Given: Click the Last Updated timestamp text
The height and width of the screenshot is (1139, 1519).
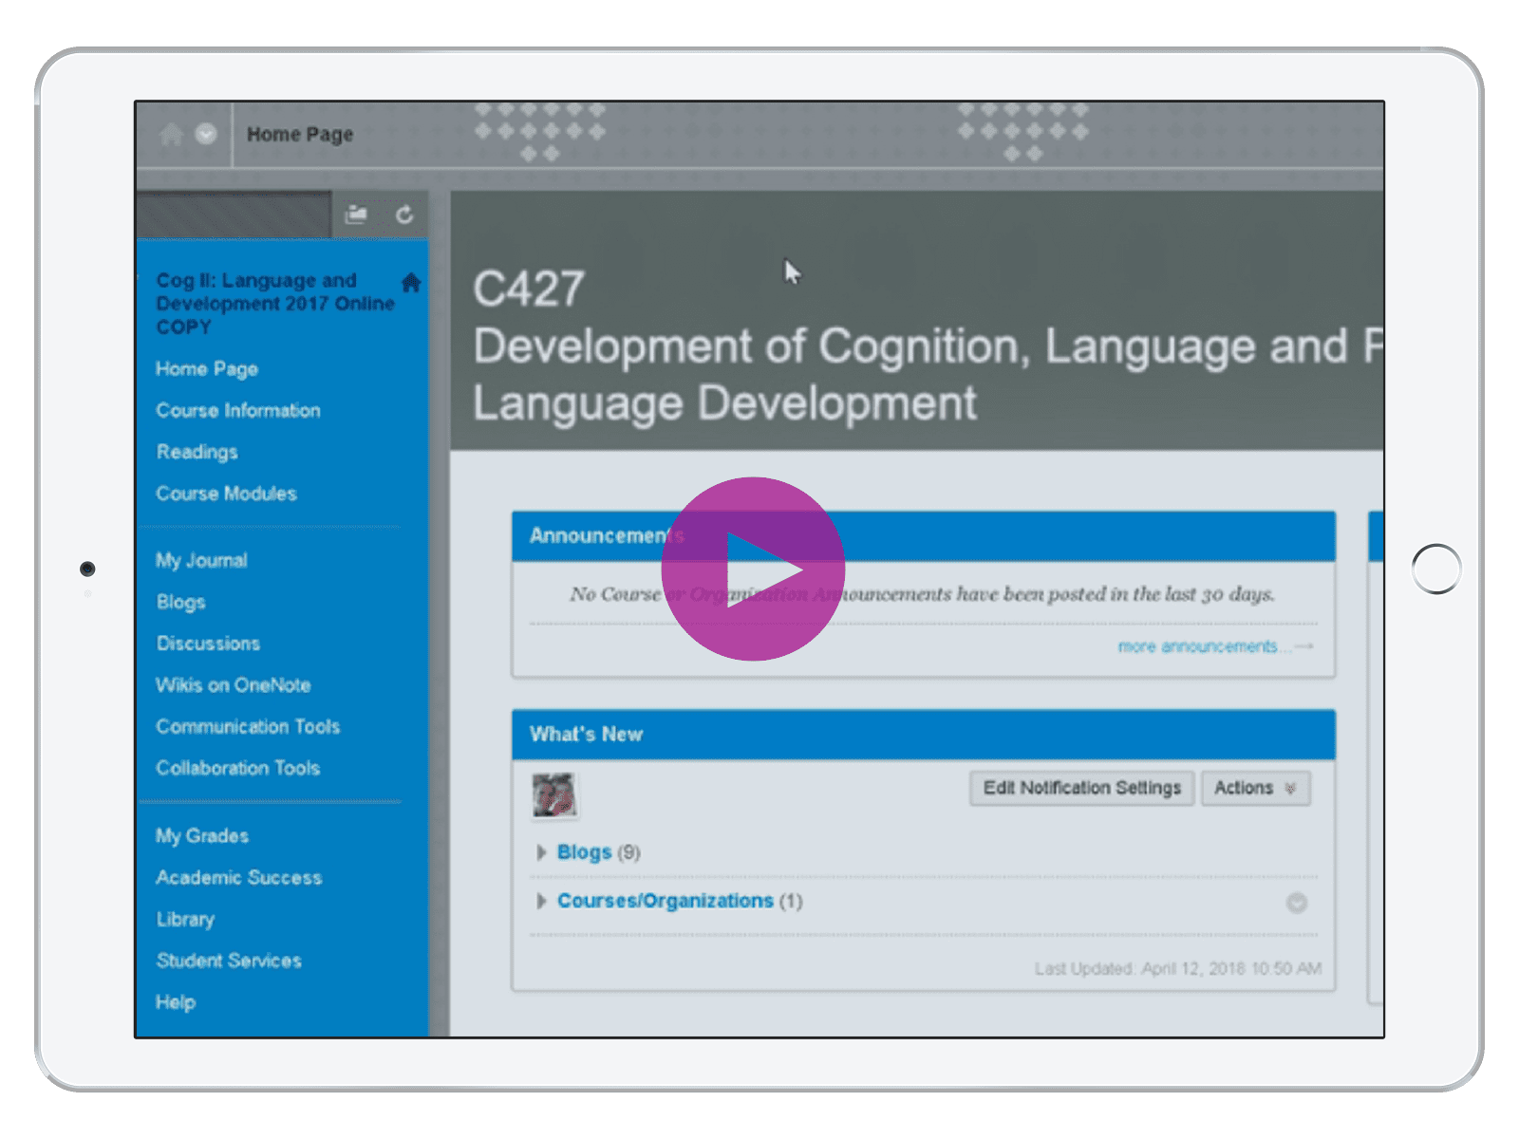Looking at the screenshot, I should [x=1177, y=968].
